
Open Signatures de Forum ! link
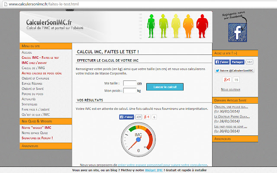point(37,138)
